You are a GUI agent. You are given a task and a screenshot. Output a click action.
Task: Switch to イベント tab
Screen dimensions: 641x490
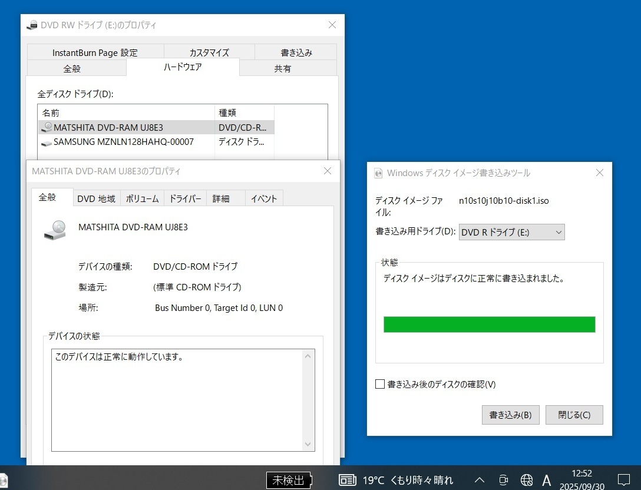tap(264, 198)
